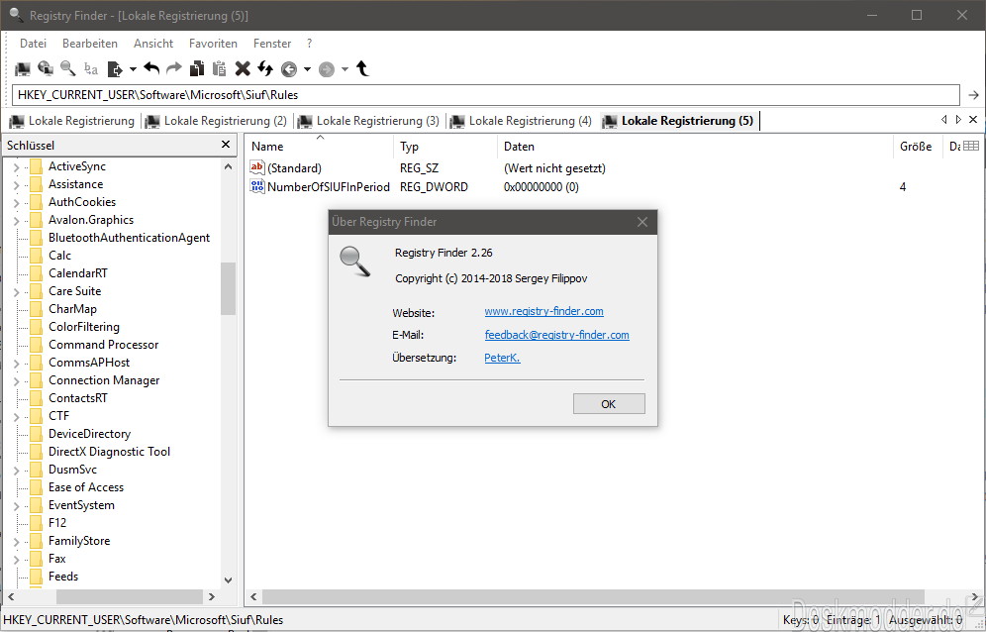Sort by Name column header

(x=320, y=146)
